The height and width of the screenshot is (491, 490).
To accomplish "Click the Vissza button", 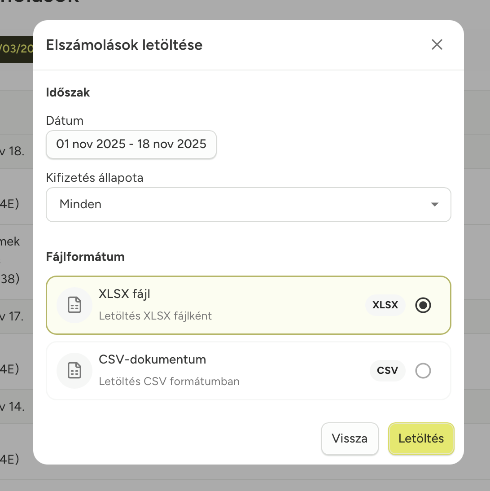I will click(350, 438).
